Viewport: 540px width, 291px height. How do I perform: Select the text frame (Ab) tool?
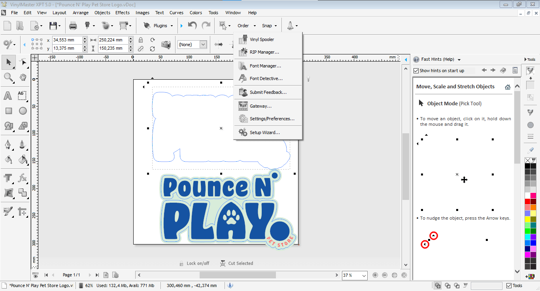point(23,95)
